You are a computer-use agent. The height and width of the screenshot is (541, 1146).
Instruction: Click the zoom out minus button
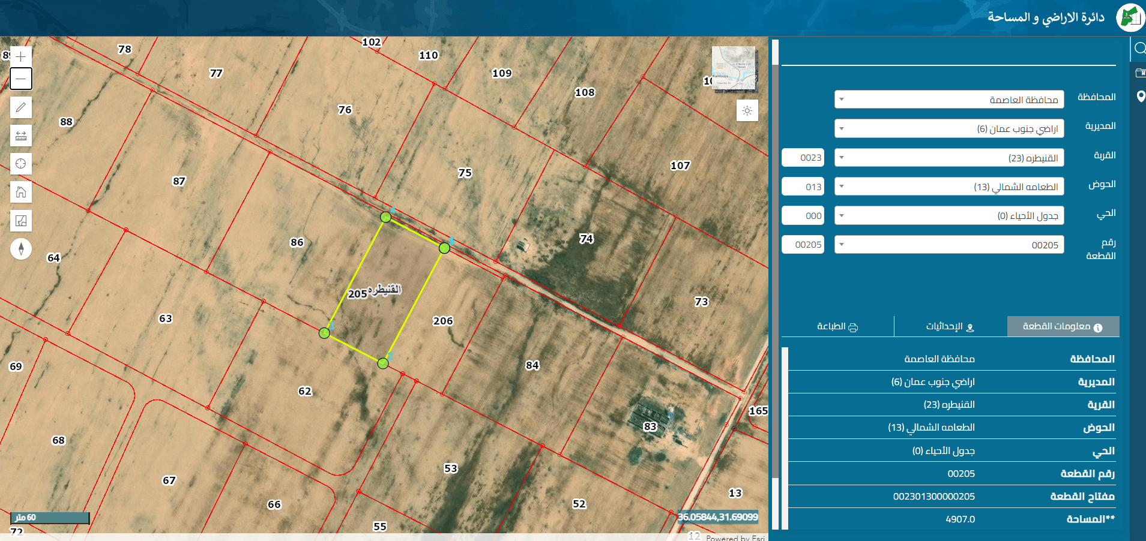21,79
